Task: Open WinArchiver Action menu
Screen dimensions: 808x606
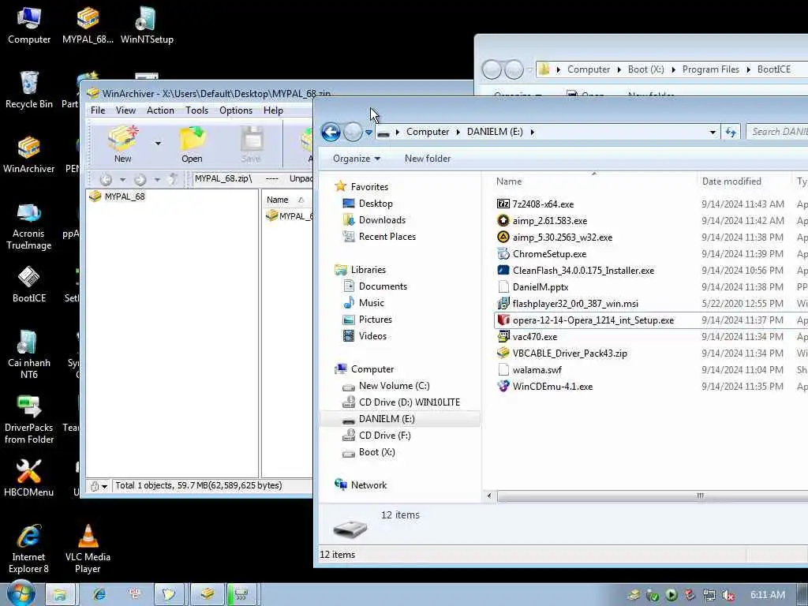Action: pyautogui.click(x=160, y=110)
